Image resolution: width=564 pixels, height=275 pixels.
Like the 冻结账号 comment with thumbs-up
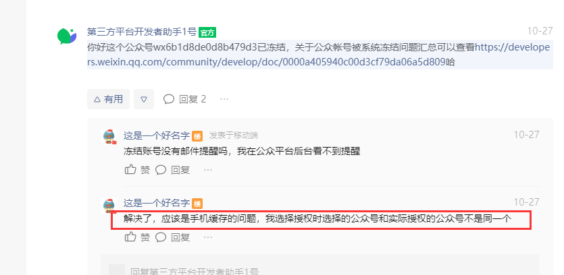pos(136,169)
